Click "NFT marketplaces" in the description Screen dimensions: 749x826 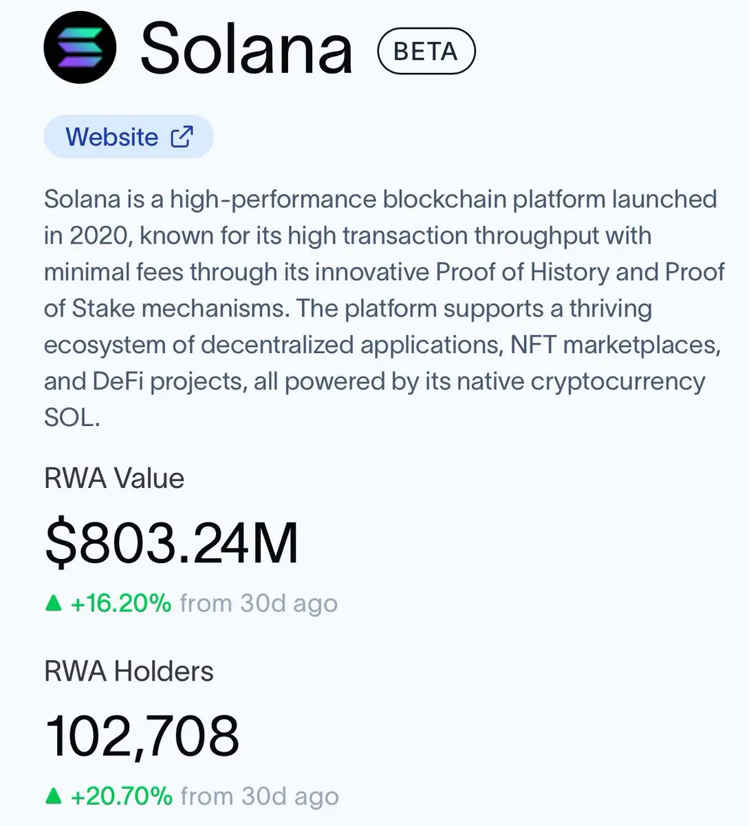point(615,345)
